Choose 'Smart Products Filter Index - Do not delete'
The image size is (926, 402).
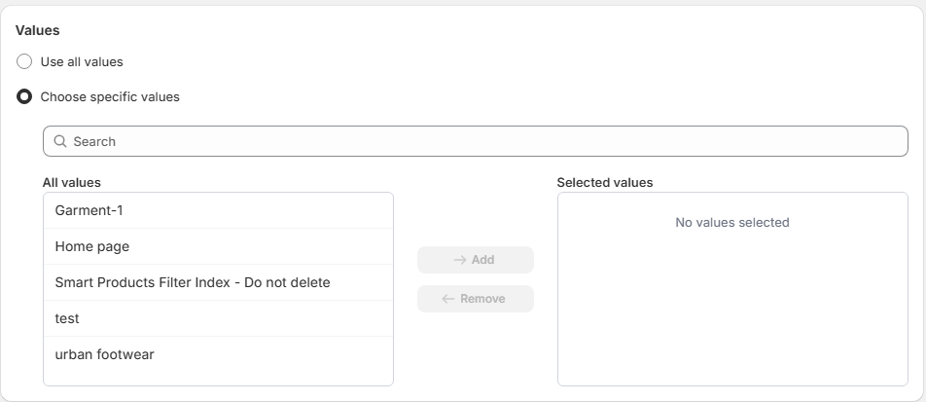click(193, 282)
